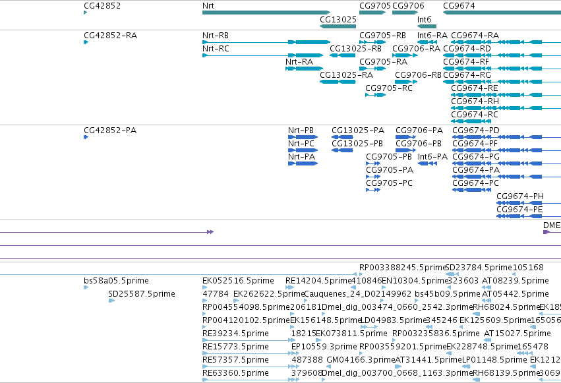Select transcript CG9705-RB

[372, 42]
